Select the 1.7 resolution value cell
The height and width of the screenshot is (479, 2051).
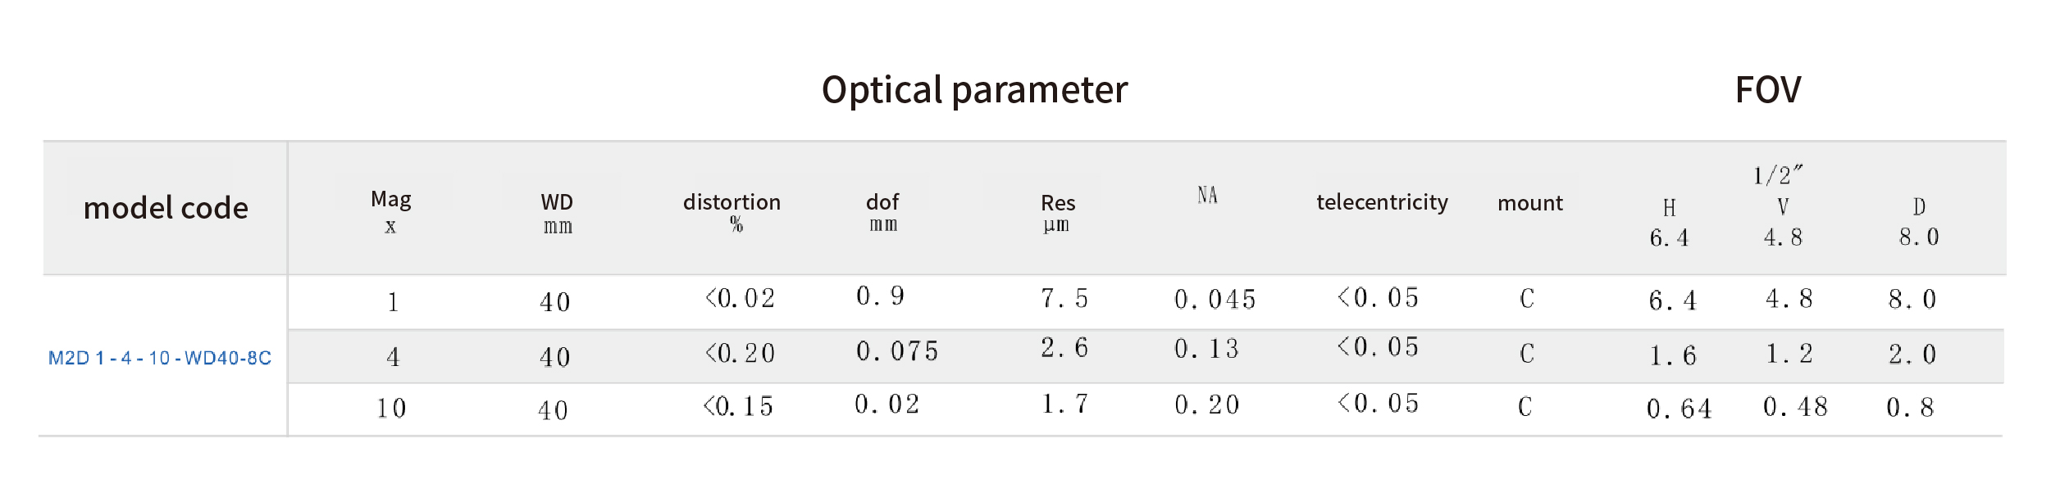click(x=1064, y=404)
